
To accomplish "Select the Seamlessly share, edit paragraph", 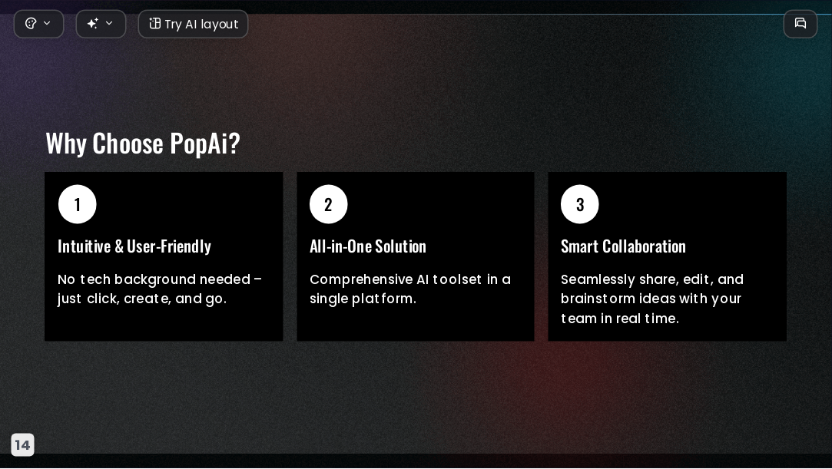I will coord(652,299).
